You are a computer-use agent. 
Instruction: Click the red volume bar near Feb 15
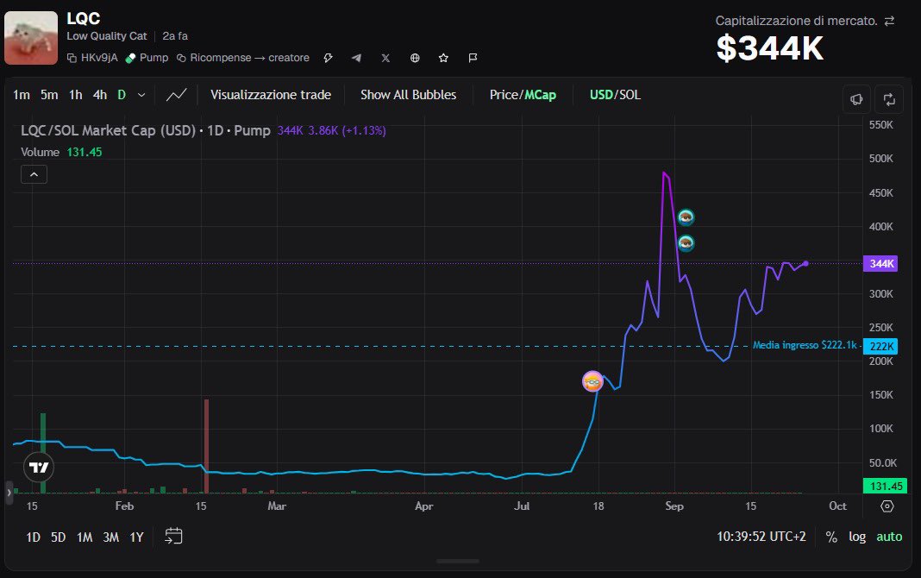[206, 446]
